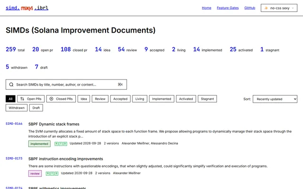
Task: Click the 7 draft stat
Action: 41,67
